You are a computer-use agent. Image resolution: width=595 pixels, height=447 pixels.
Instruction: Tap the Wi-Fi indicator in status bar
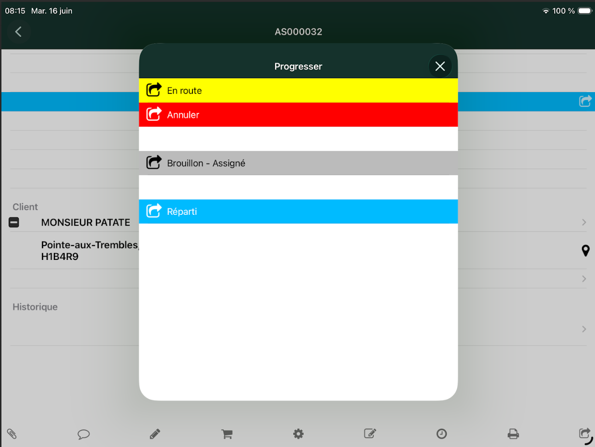546,11
